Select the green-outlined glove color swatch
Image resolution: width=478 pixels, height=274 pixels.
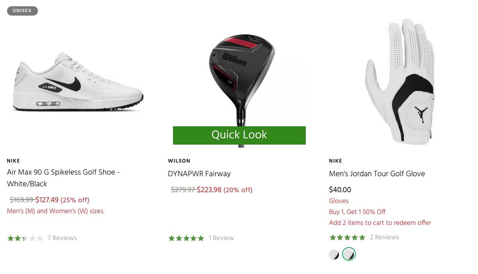(349, 255)
